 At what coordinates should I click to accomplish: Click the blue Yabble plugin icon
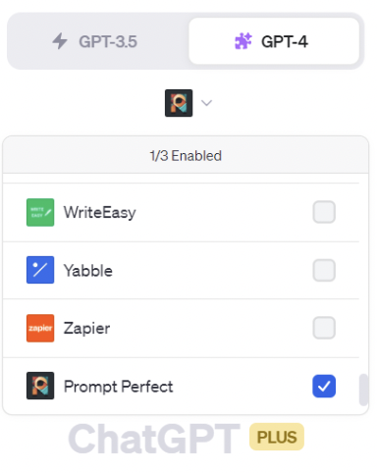click(x=40, y=270)
